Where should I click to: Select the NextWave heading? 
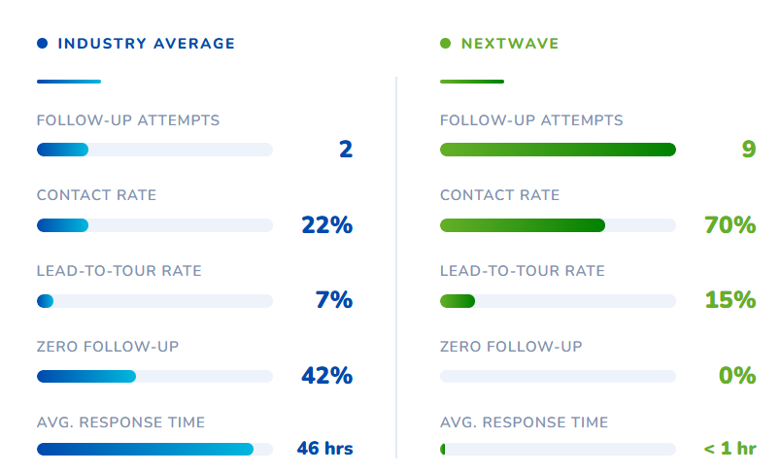[x=510, y=44]
